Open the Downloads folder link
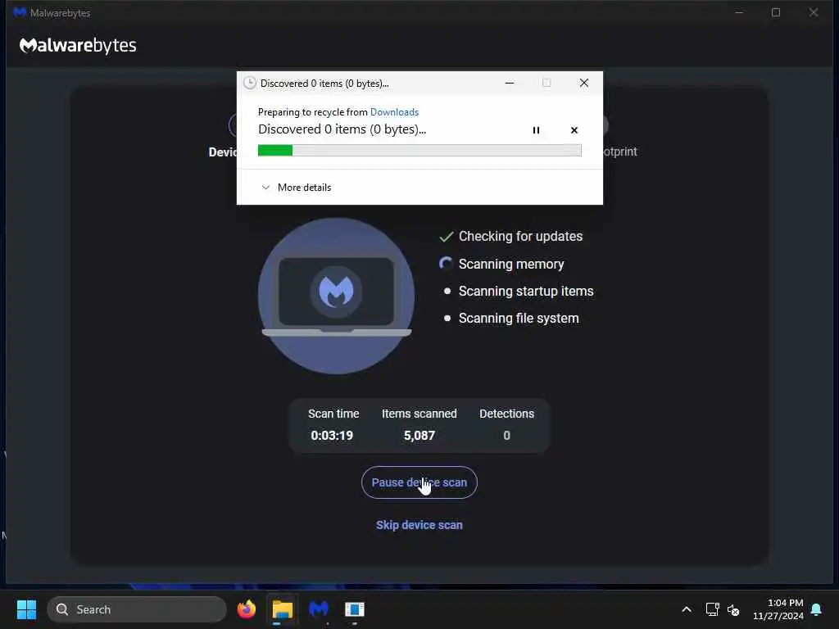Image resolution: width=839 pixels, height=629 pixels. 394,111
